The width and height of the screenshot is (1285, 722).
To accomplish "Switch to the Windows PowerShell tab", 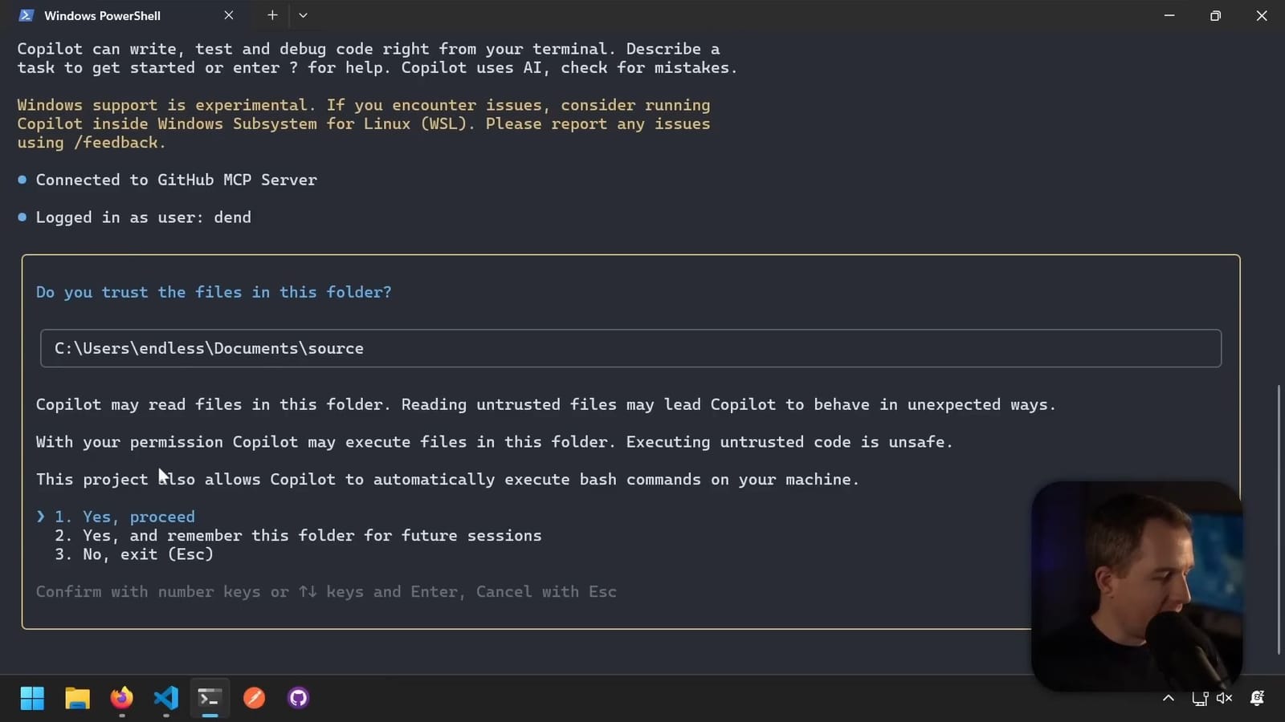I will click(x=102, y=14).
